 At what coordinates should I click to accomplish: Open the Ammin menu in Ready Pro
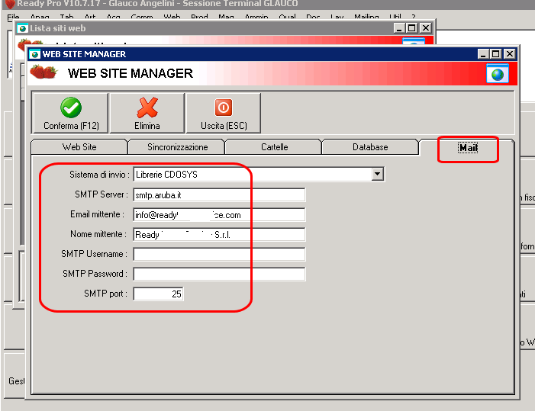click(x=256, y=17)
